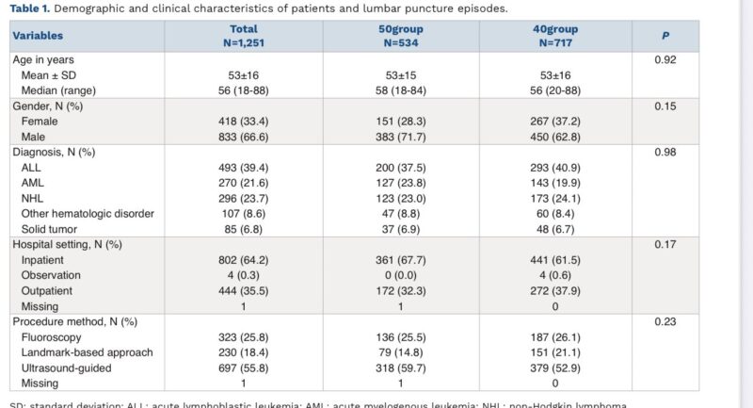Select the Inpatient 50group value 361 (67.7)
Image resolution: width=753 pixels, height=408 pixels.
pos(401,260)
